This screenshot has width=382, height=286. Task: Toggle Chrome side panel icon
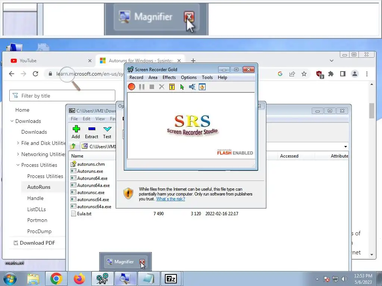pyautogui.click(x=343, y=74)
